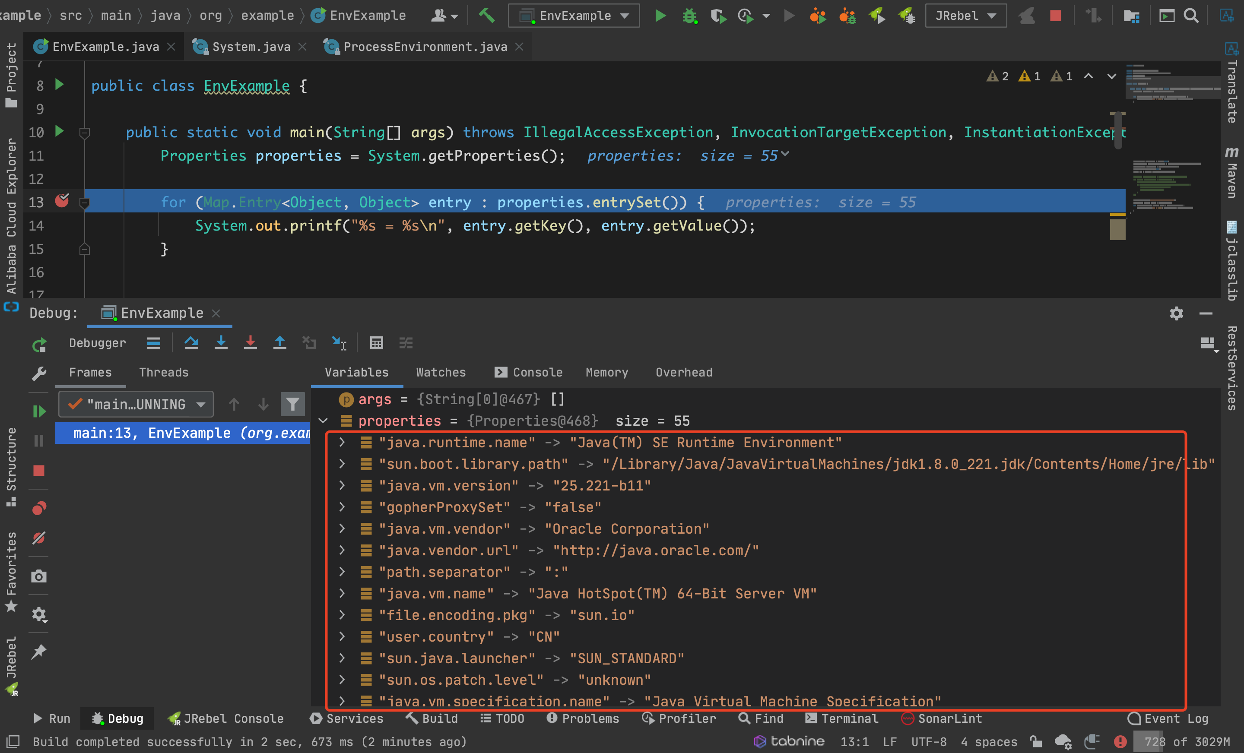
Task: Switch to the Watches tab
Action: click(x=441, y=373)
